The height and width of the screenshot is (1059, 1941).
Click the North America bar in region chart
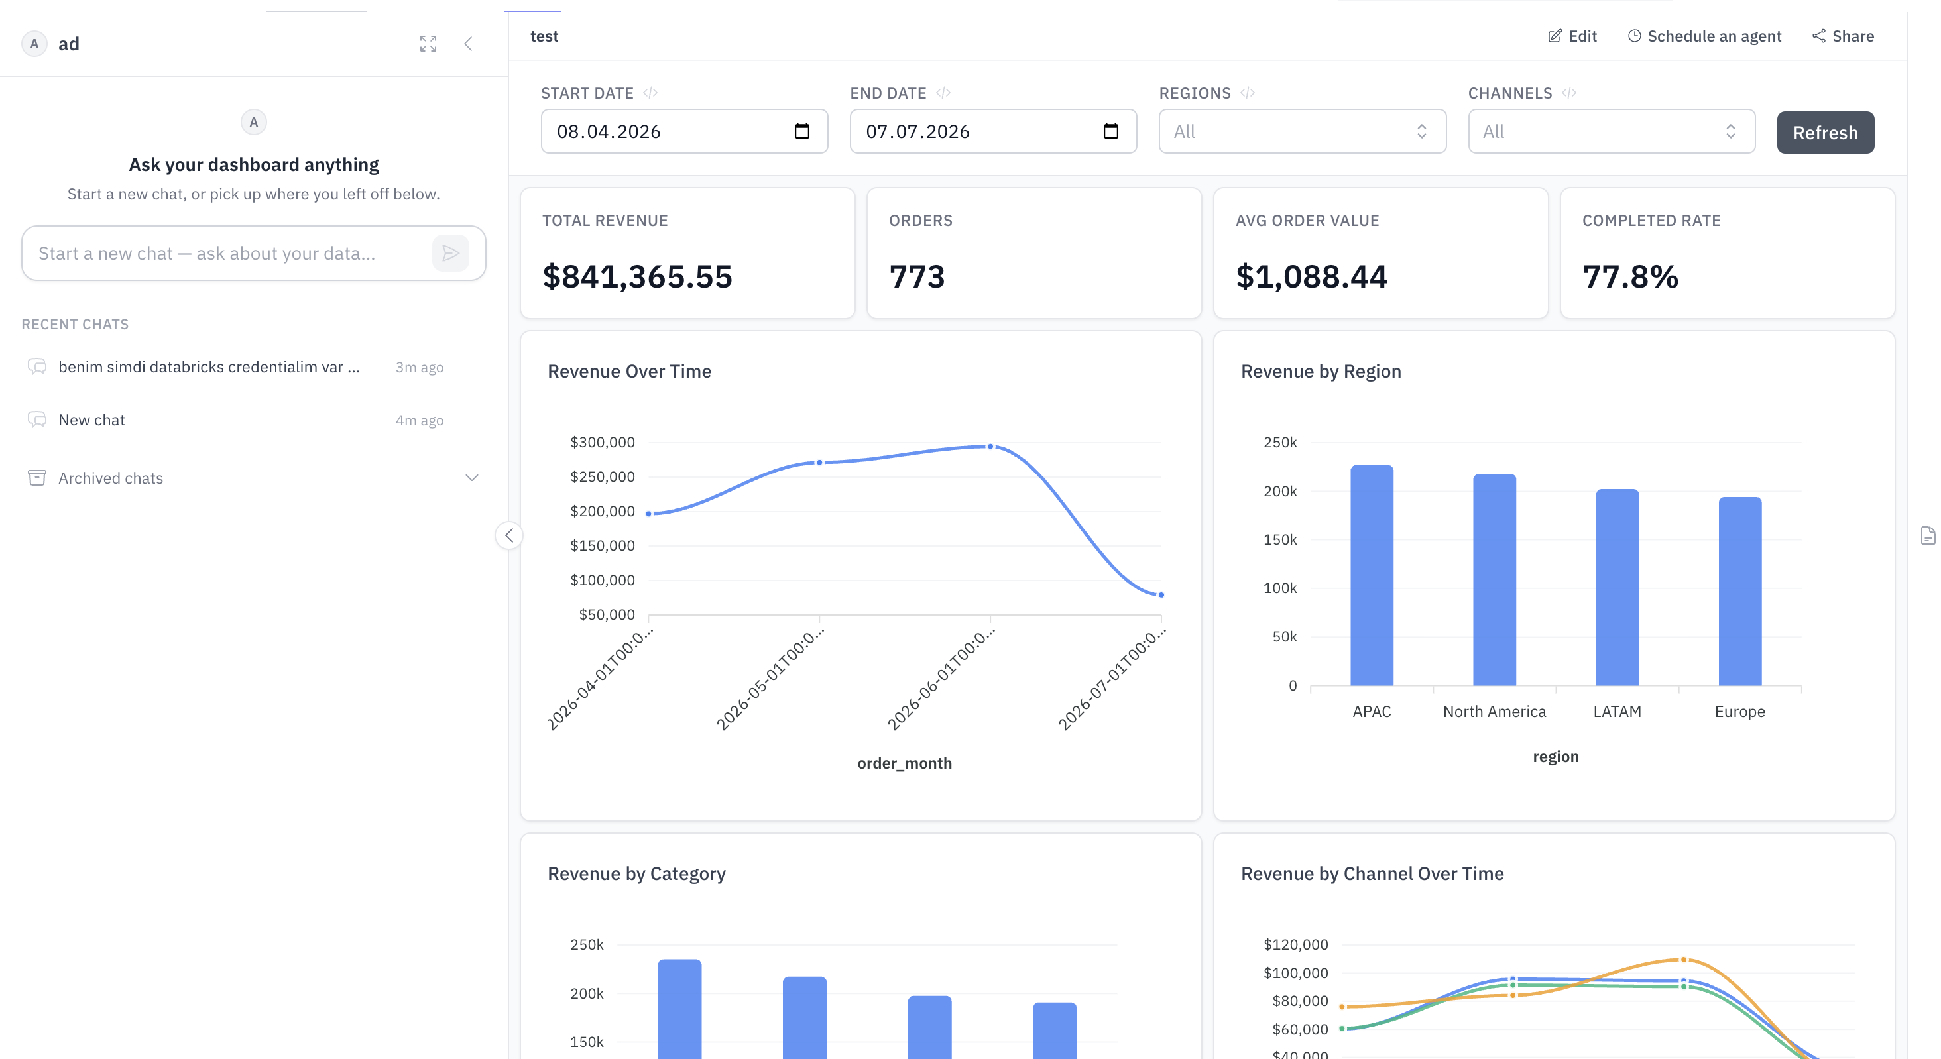click(x=1494, y=580)
